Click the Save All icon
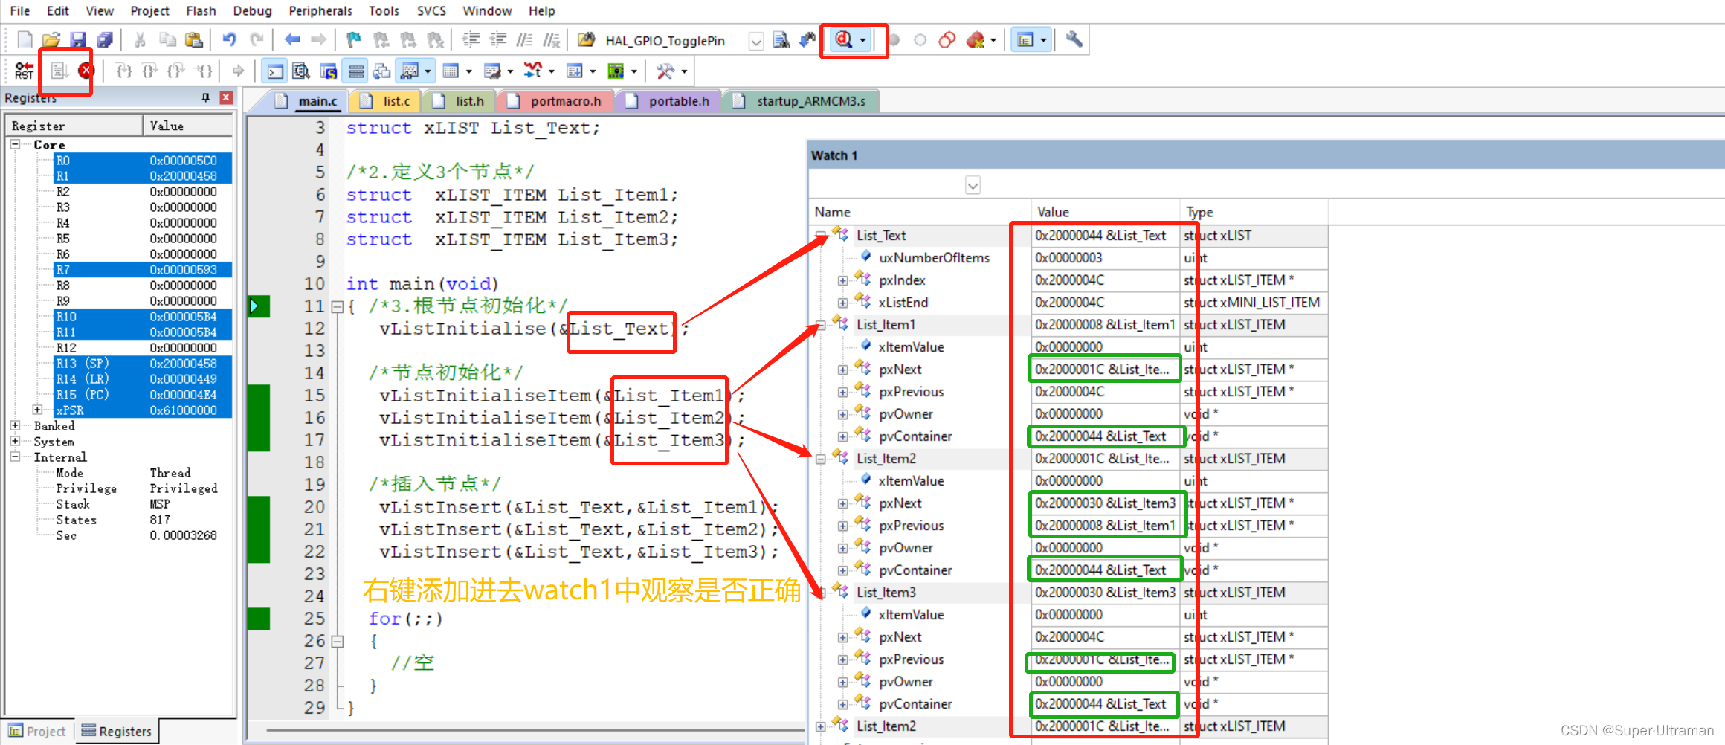This screenshot has width=1725, height=745. [x=105, y=40]
